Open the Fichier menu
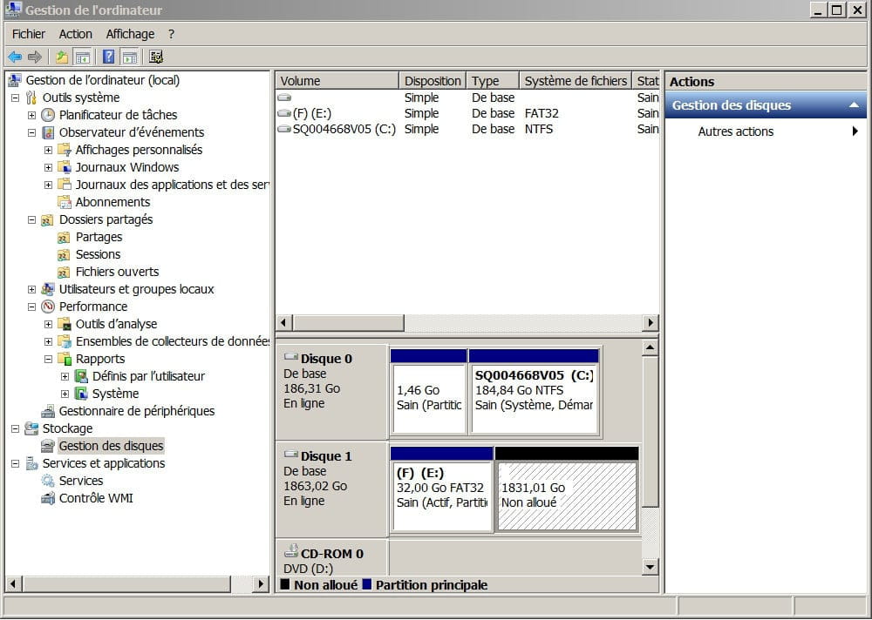Image resolution: width=872 pixels, height=620 pixels. [29, 35]
